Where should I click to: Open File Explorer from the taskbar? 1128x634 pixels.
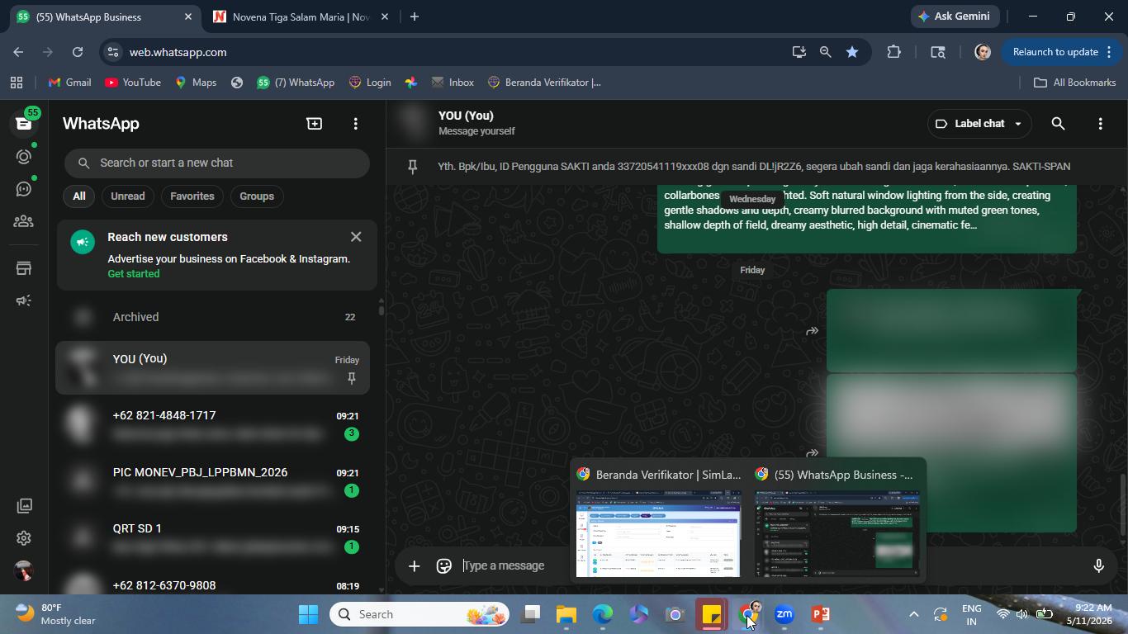click(566, 614)
